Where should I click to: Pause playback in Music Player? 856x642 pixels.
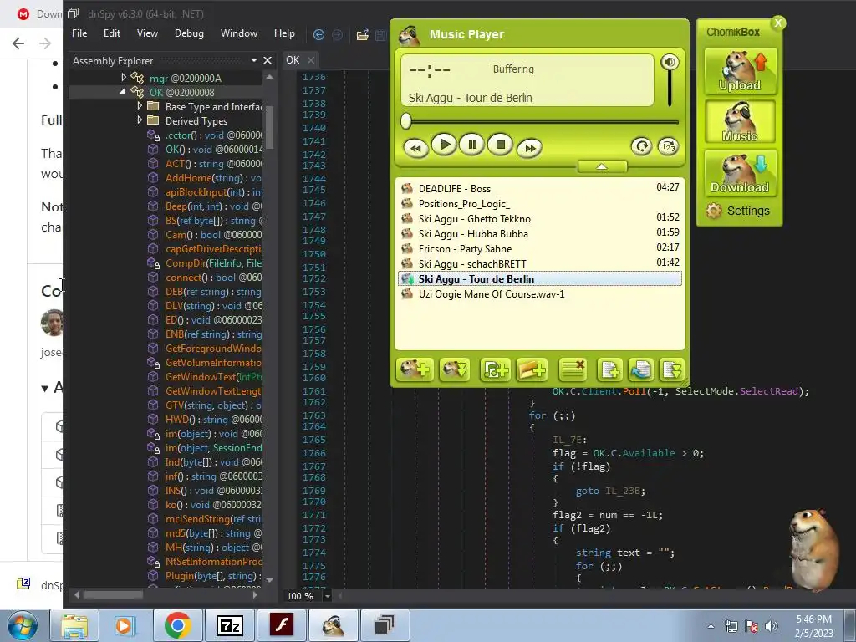pyautogui.click(x=472, y=145)
